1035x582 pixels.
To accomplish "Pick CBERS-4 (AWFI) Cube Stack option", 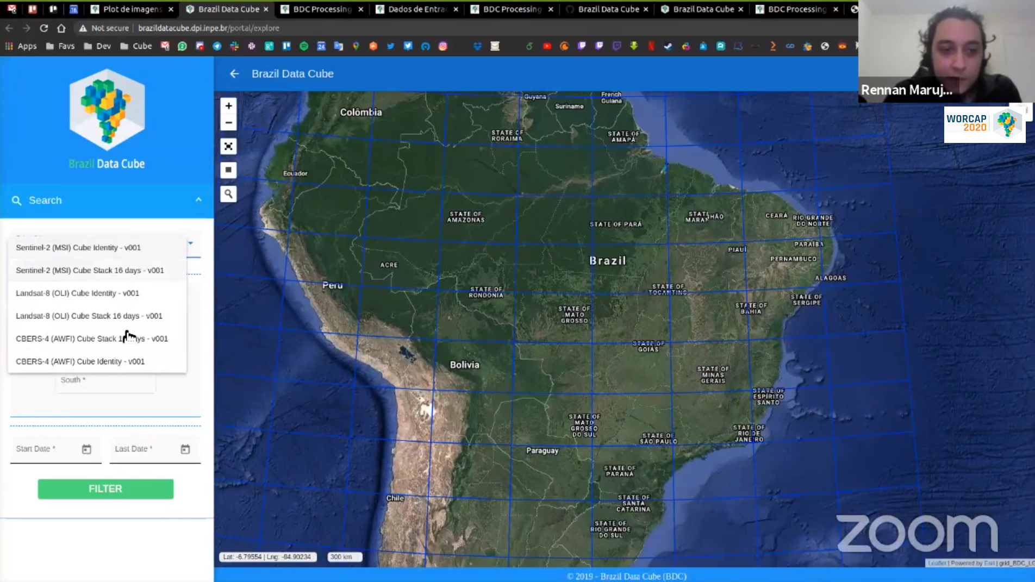I will click(x=97, y=339).
